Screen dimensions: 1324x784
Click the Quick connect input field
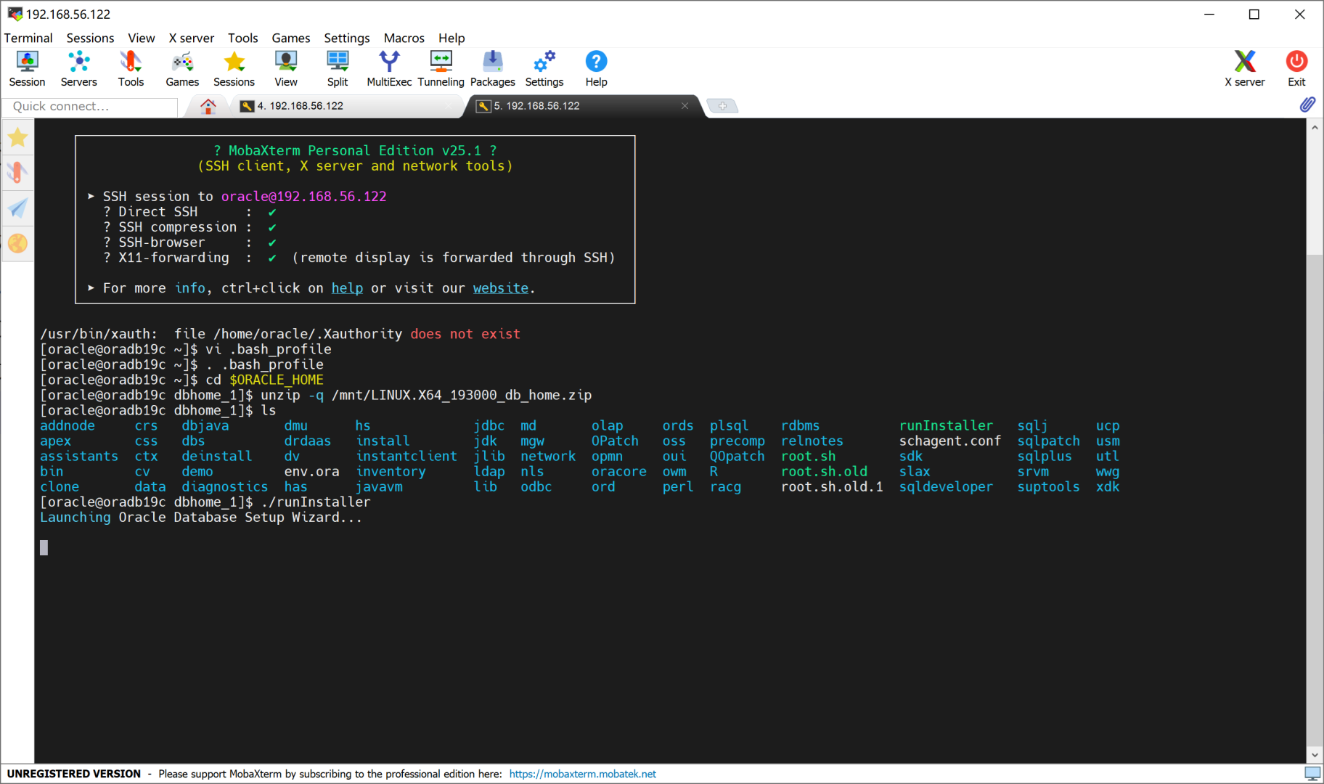[x=90, y=107]
